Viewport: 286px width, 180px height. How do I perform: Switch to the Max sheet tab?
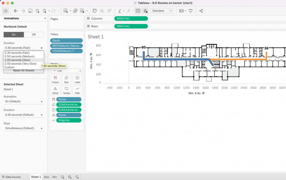47,177
